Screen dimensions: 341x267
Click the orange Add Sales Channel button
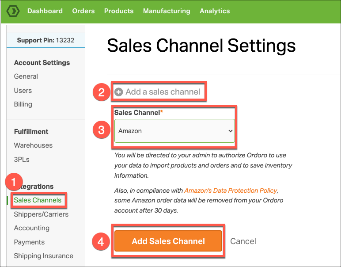click(168, 241)
